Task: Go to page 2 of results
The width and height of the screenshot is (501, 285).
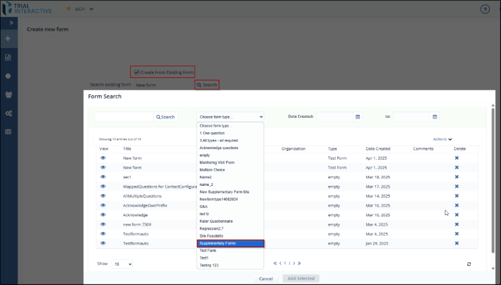Action: pyautogui.click(x=289, y=264)
